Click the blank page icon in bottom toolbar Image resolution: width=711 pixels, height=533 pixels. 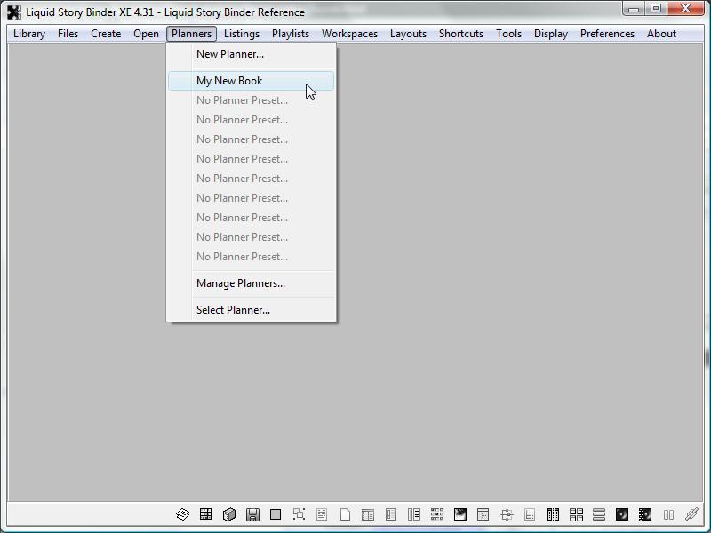pyautogui.click(x=345, y=514)
